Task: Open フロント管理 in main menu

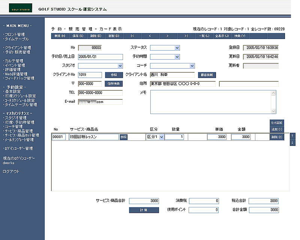Action: point(15,34)
